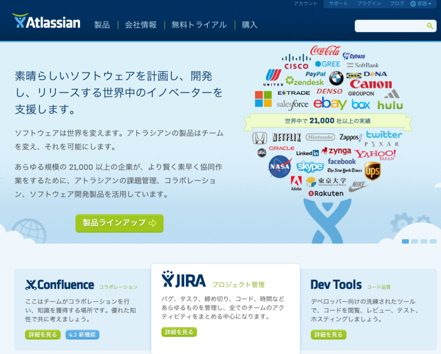Click the twitter logo

[384, 135]
